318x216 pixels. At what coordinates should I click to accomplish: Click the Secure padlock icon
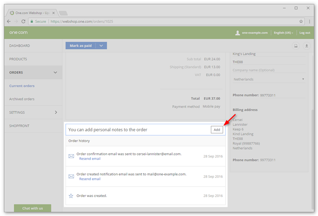[x=32, y=21]
